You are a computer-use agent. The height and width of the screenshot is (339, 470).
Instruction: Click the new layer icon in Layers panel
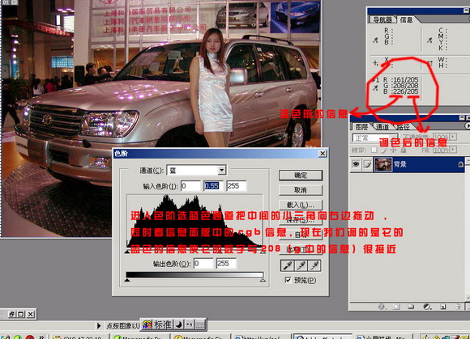pos(442,307)
